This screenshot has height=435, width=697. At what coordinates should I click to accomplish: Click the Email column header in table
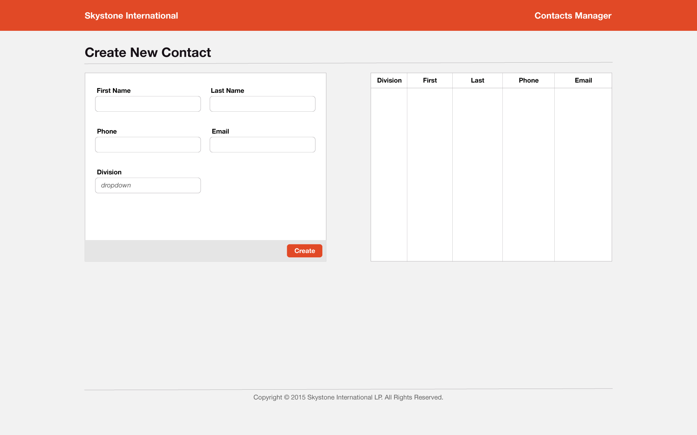(583, 80)
